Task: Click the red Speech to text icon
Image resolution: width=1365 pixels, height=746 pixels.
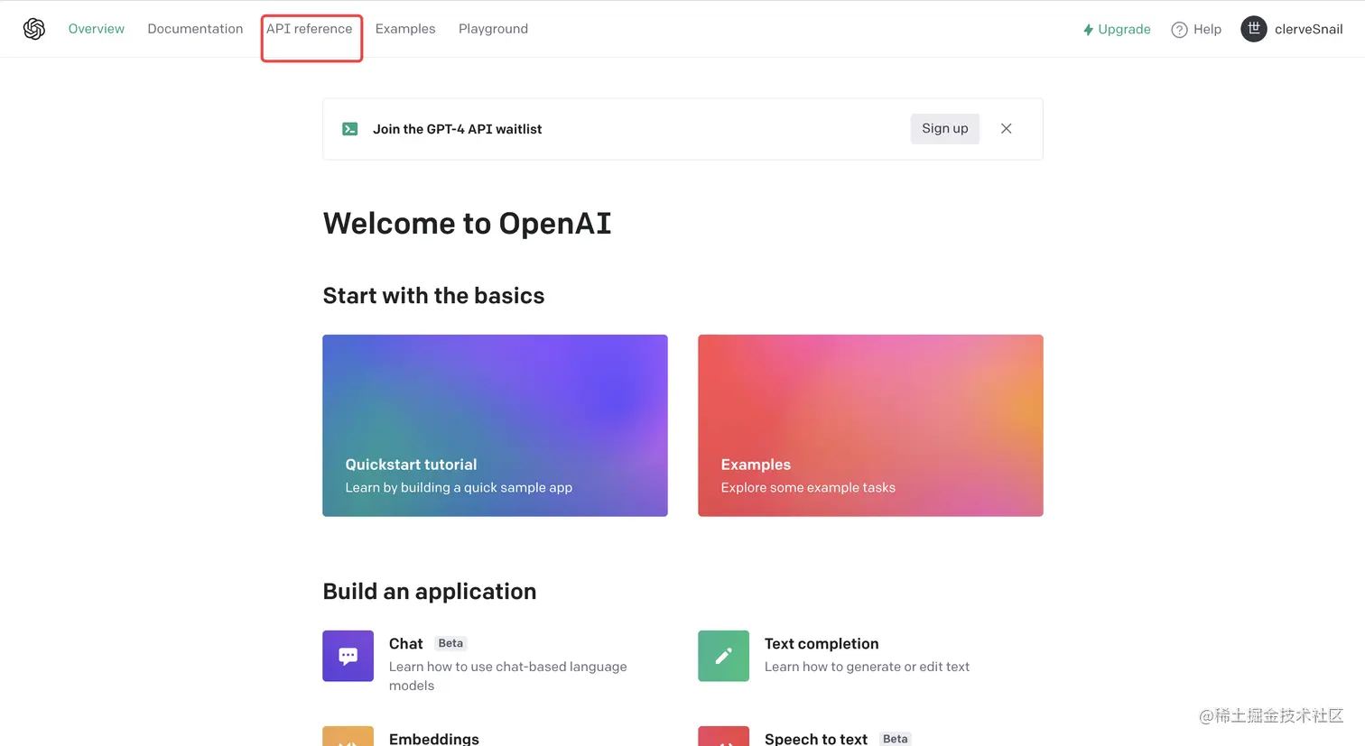Action: (x=723, y=736)
